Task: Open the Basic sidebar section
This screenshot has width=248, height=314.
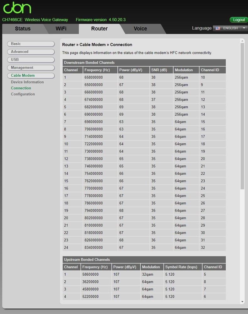Action: pyautogui.click(x=31, y=44)
